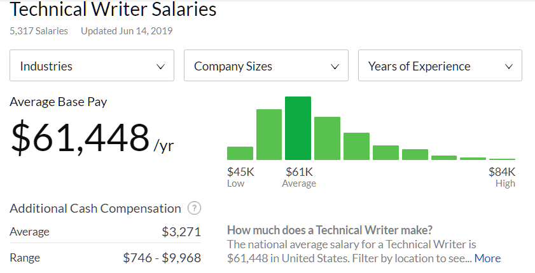Select the dark green average histogram bar

298,128
